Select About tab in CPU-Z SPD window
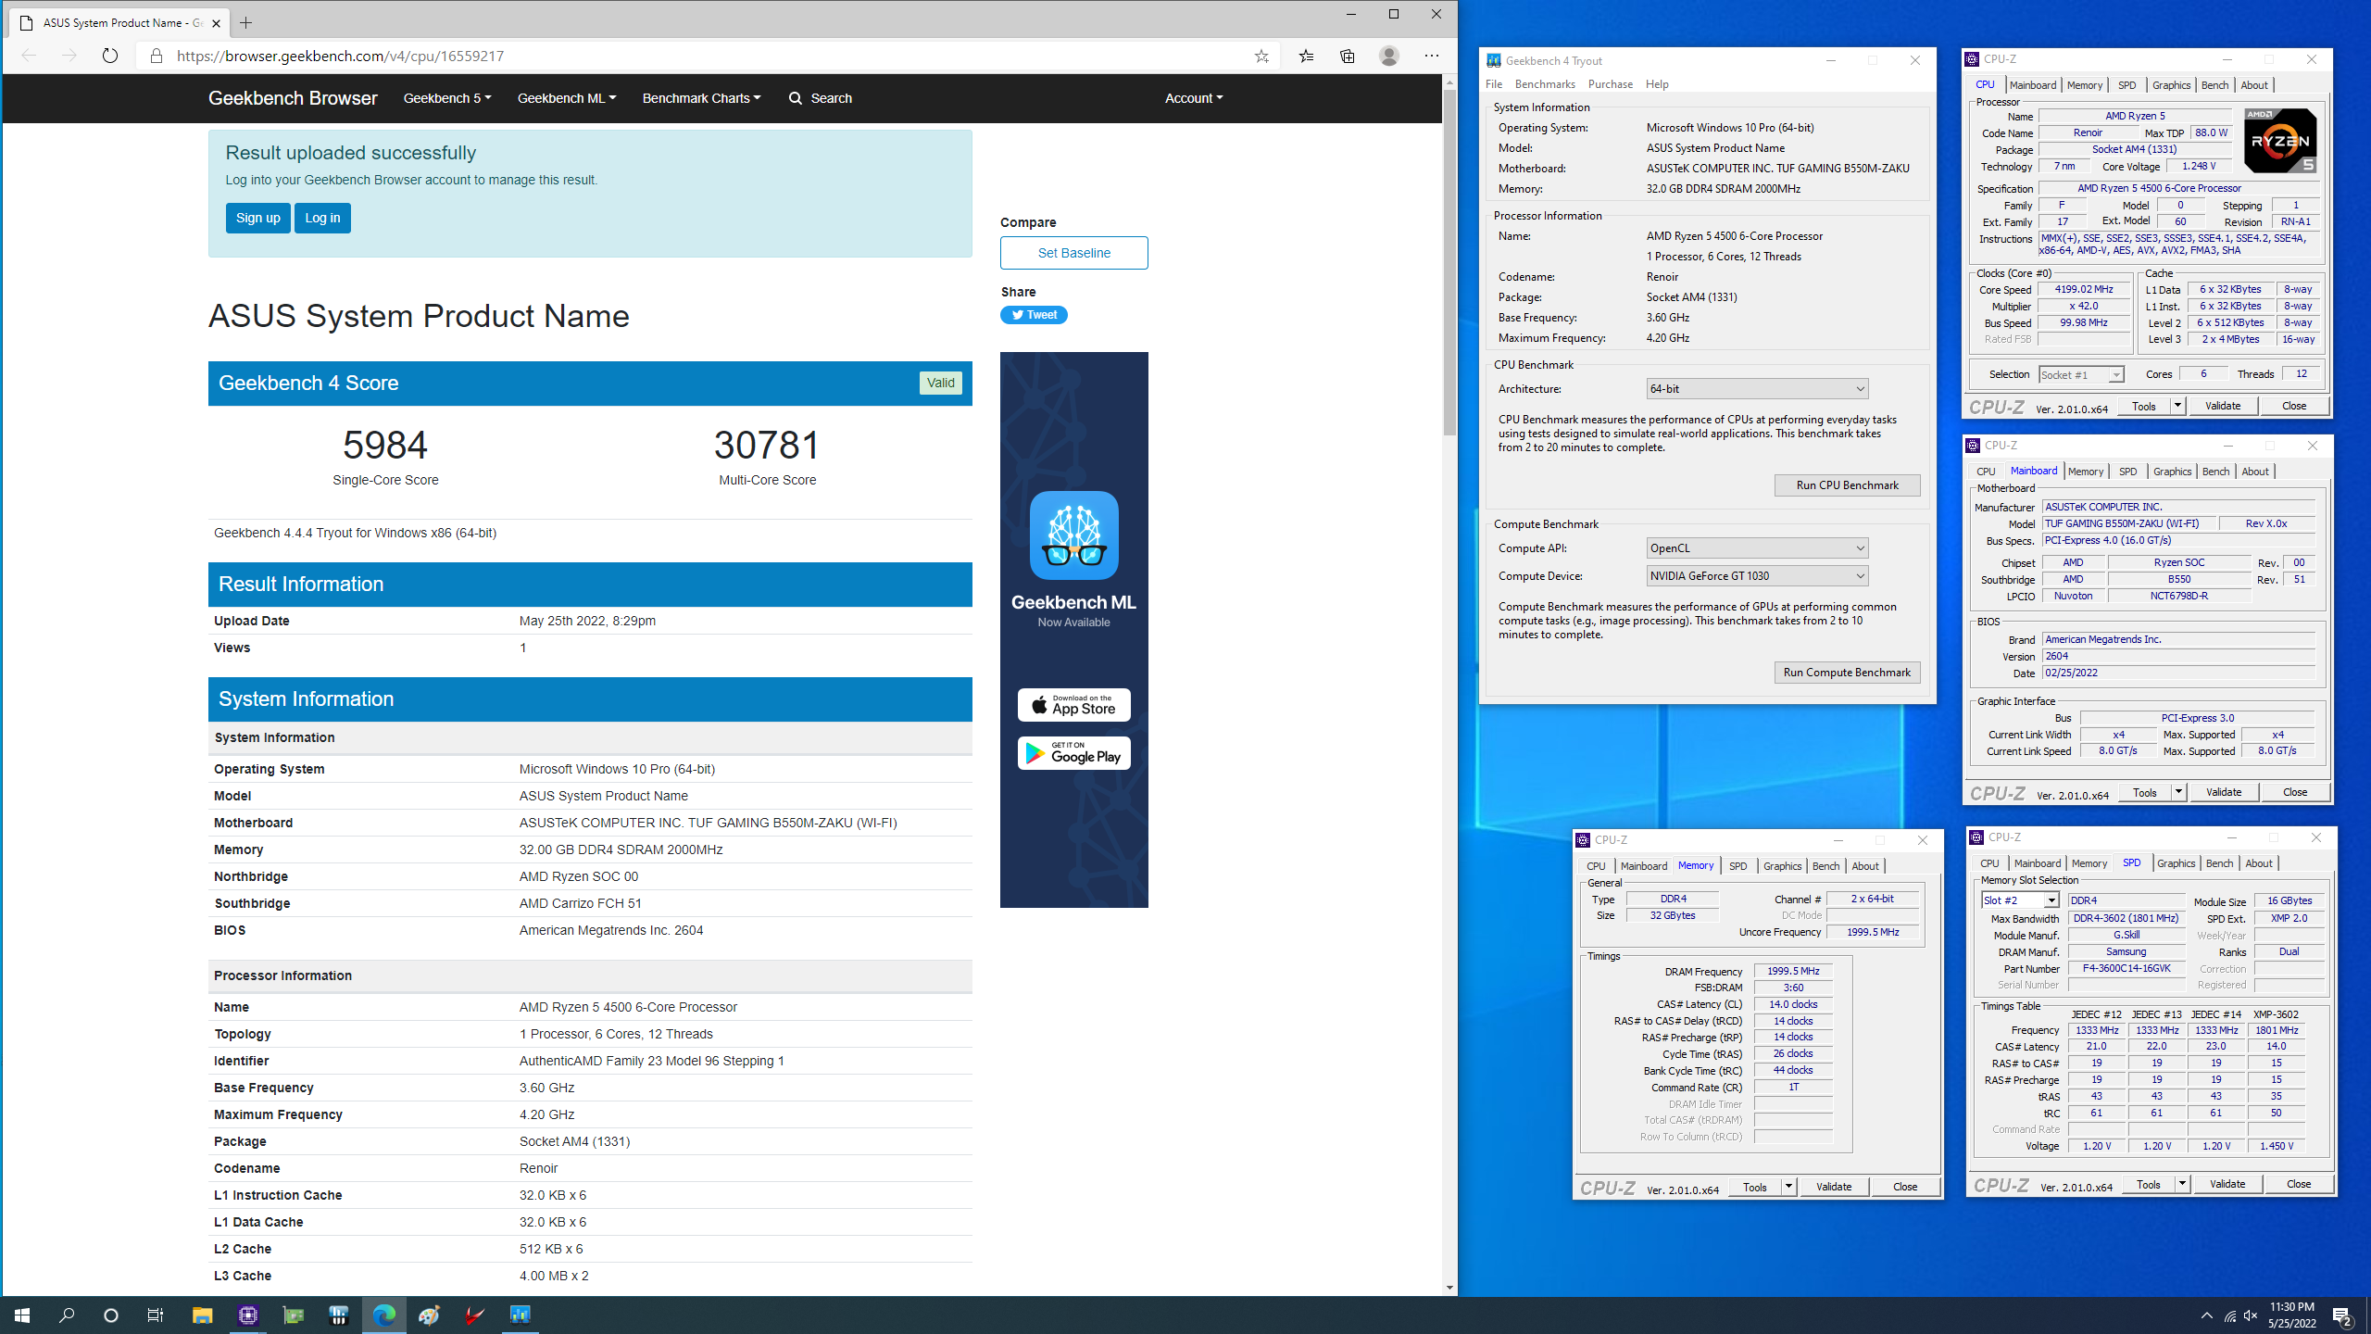Viewport: 2371px width, 1334px height. [2258, 863]
